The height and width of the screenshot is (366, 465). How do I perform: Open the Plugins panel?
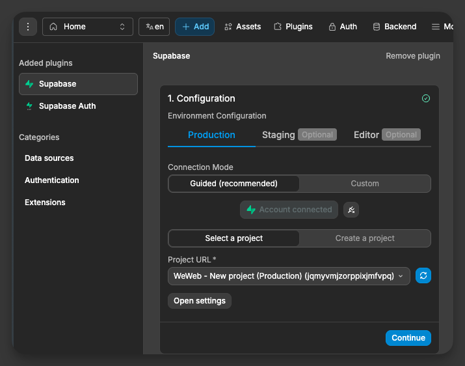point(293,27)
